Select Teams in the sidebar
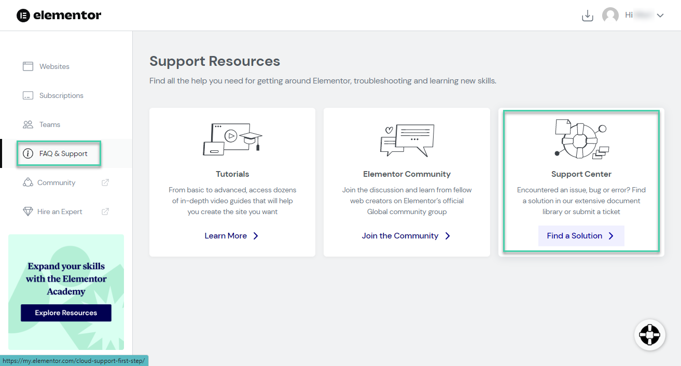Viewport: 681px width, 366px height. pos(49,124)
